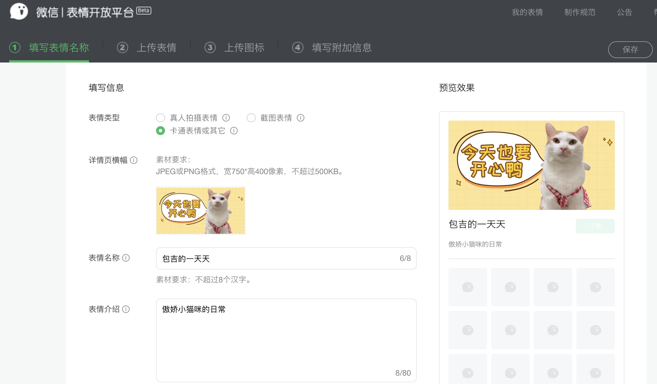The width and height of the screenshot is (657, 384).
Task: Click the 表情名称 text field
Action: click(279, 258)
